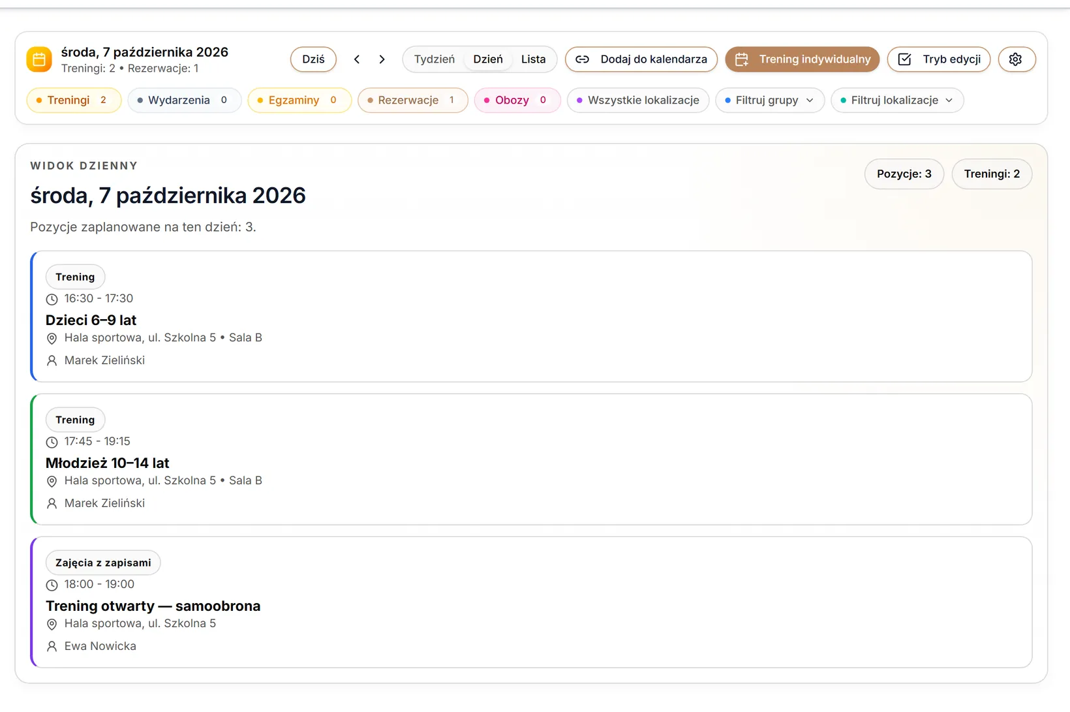Open the Młodzież 10–14 lat training

pos(531,459)
